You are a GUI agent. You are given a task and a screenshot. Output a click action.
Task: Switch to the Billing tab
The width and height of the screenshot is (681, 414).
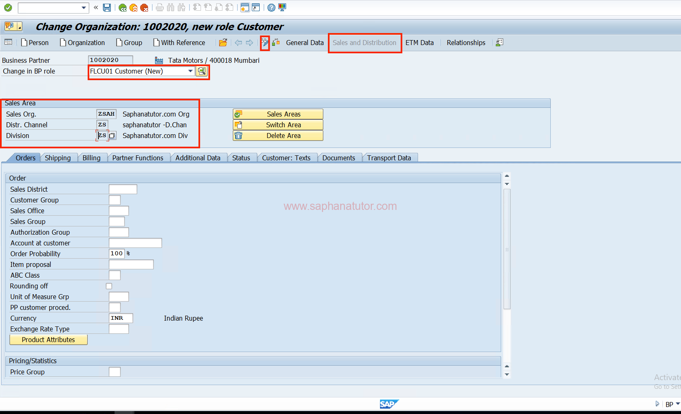click(91, 158)
